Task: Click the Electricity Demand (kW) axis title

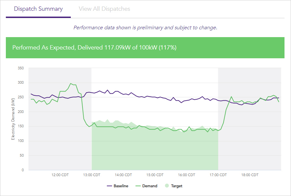Action: click(x=13, y=119)
